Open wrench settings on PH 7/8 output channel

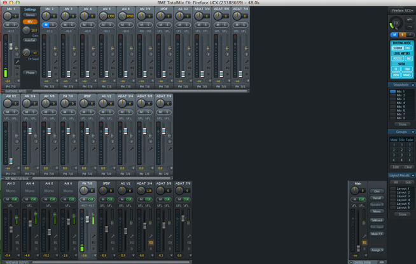94,235
